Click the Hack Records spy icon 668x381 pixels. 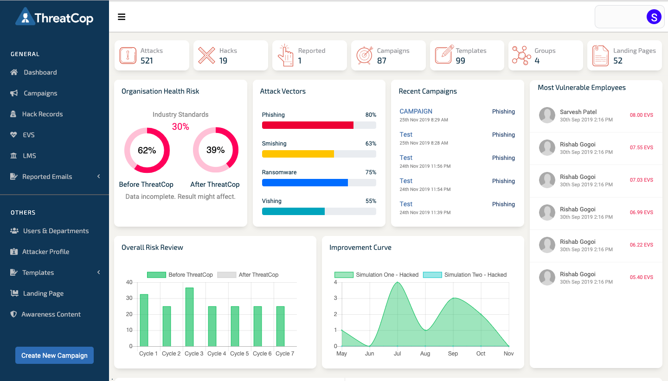pos(13,114)
